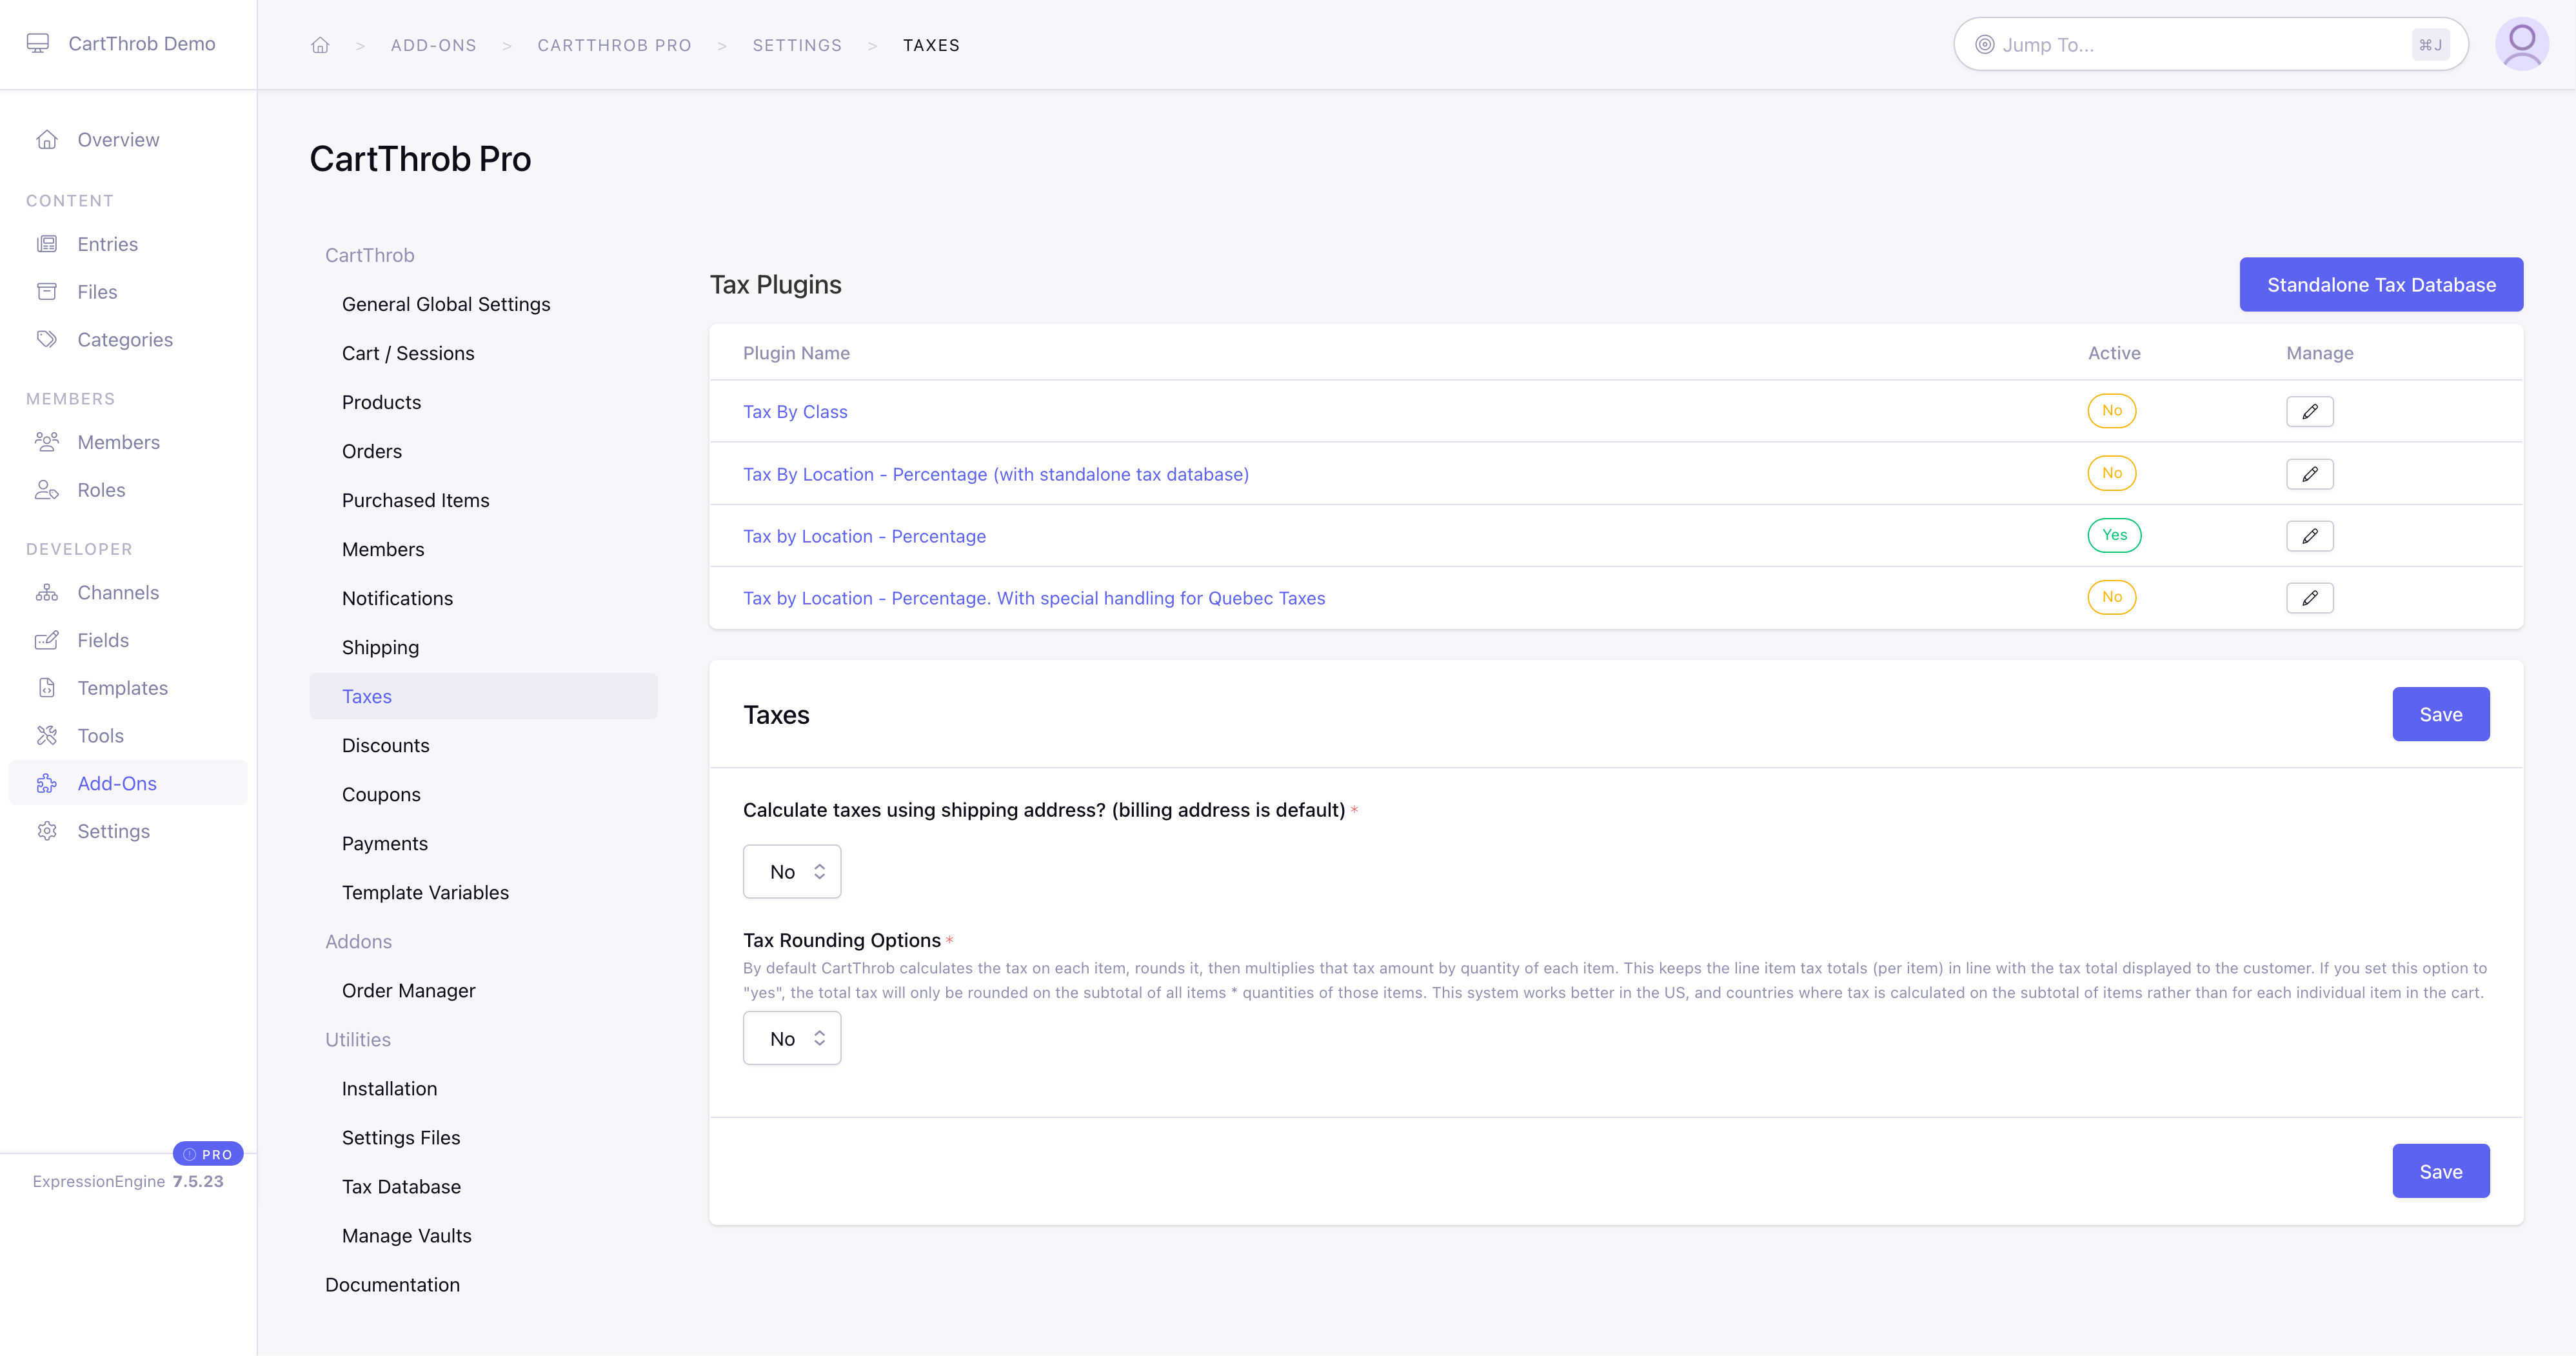2576x1356 pixels.
Task: Click the Jump To target icon
Action: (1984, 45)
